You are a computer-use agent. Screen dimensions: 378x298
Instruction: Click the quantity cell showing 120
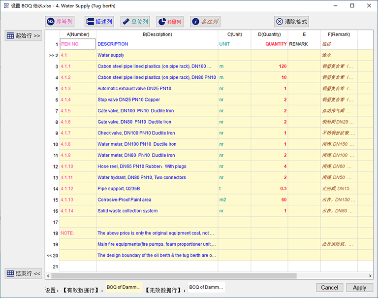pos(269,66)
